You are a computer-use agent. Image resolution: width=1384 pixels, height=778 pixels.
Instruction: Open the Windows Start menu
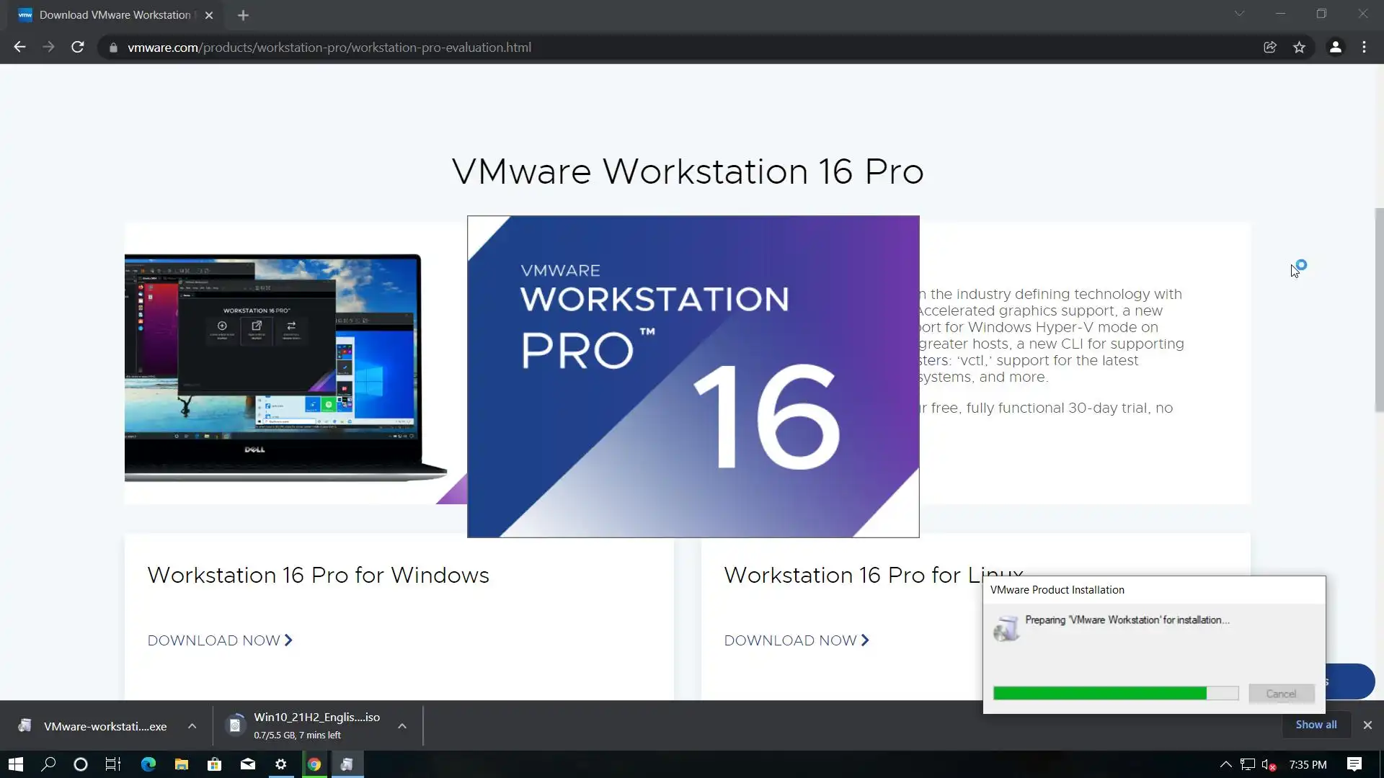pyautogui.click(x=16, y=764)
